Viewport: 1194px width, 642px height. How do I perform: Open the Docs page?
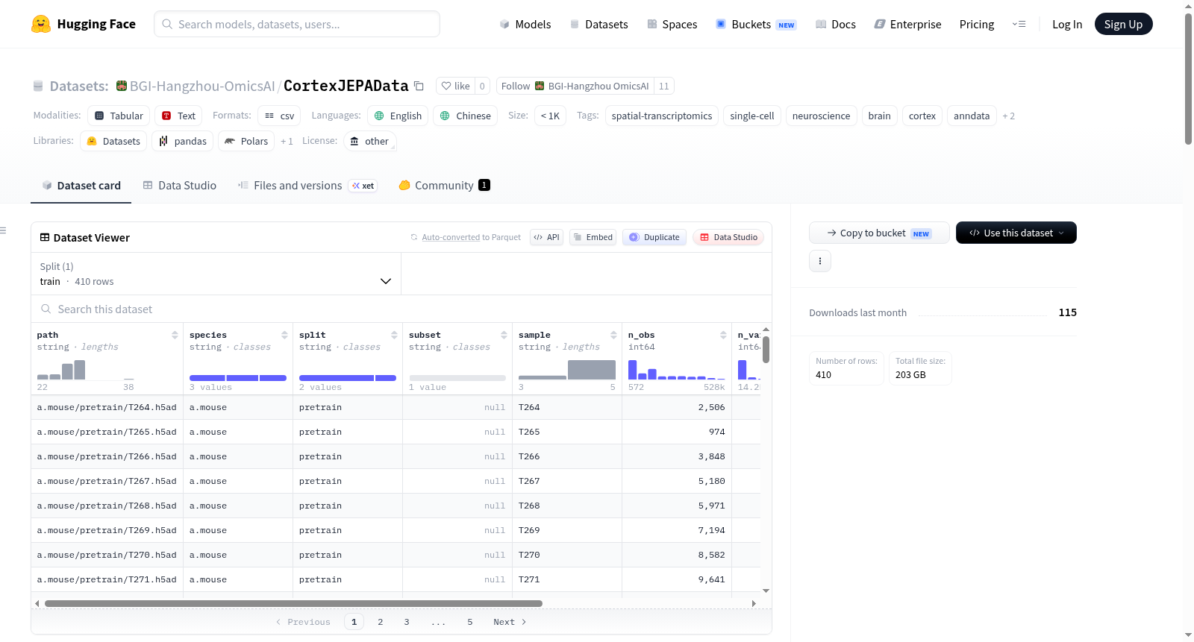pyautogui.click(x=836, y=24)
